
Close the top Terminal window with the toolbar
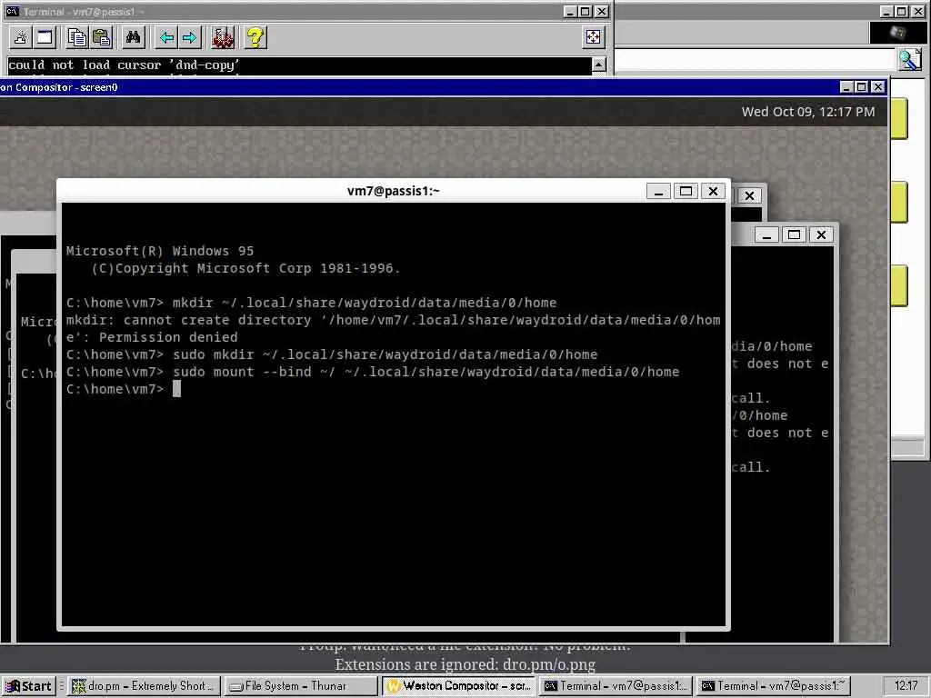click(602, 11)
